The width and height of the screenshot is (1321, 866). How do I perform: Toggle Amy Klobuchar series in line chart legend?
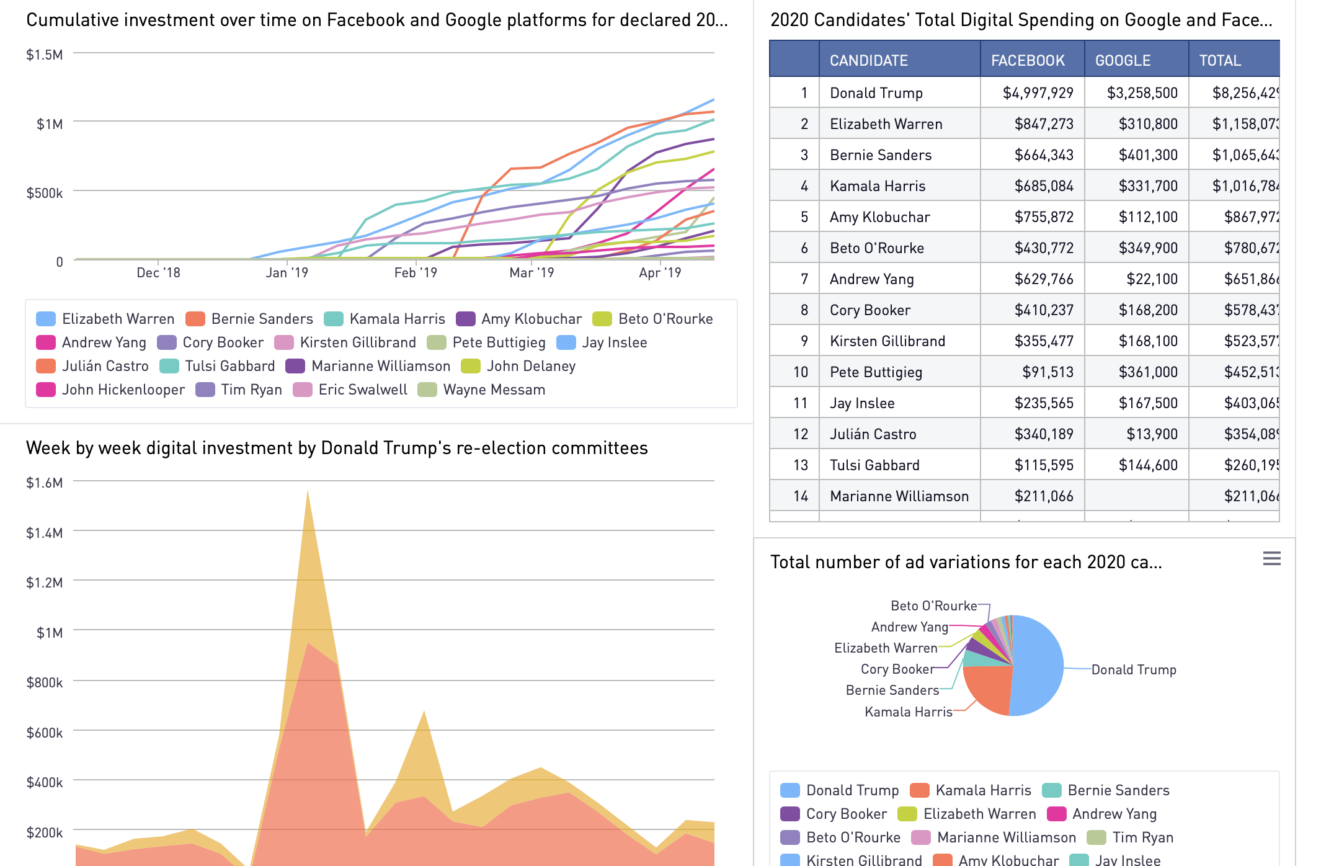(x=519, y=319)
